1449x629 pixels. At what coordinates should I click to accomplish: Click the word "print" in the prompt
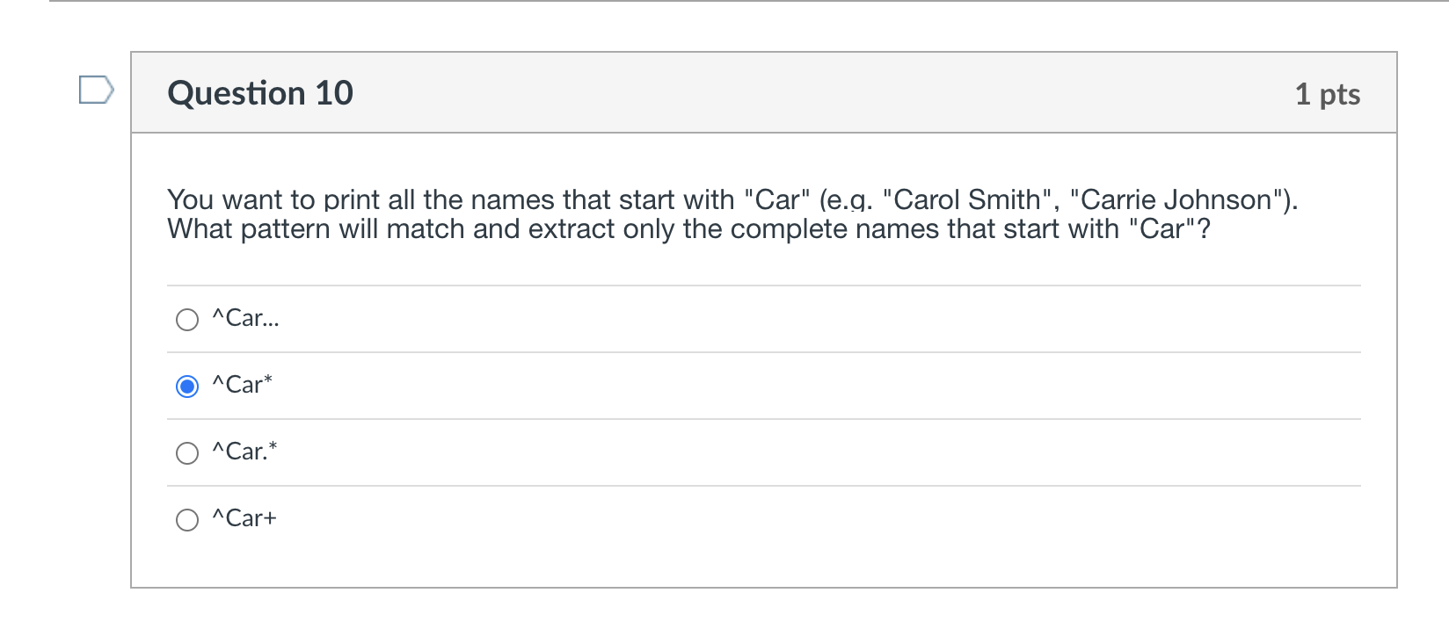pyautogui.click(x=352, y=200)
